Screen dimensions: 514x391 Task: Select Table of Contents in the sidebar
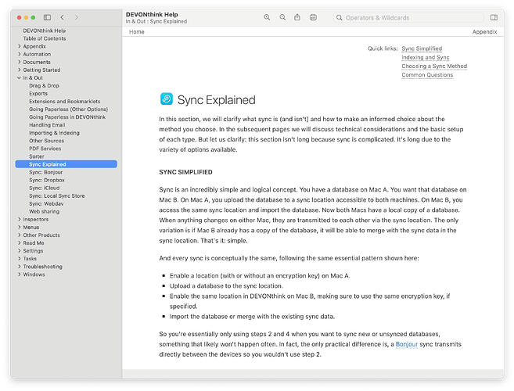click(x=44, y=38)
